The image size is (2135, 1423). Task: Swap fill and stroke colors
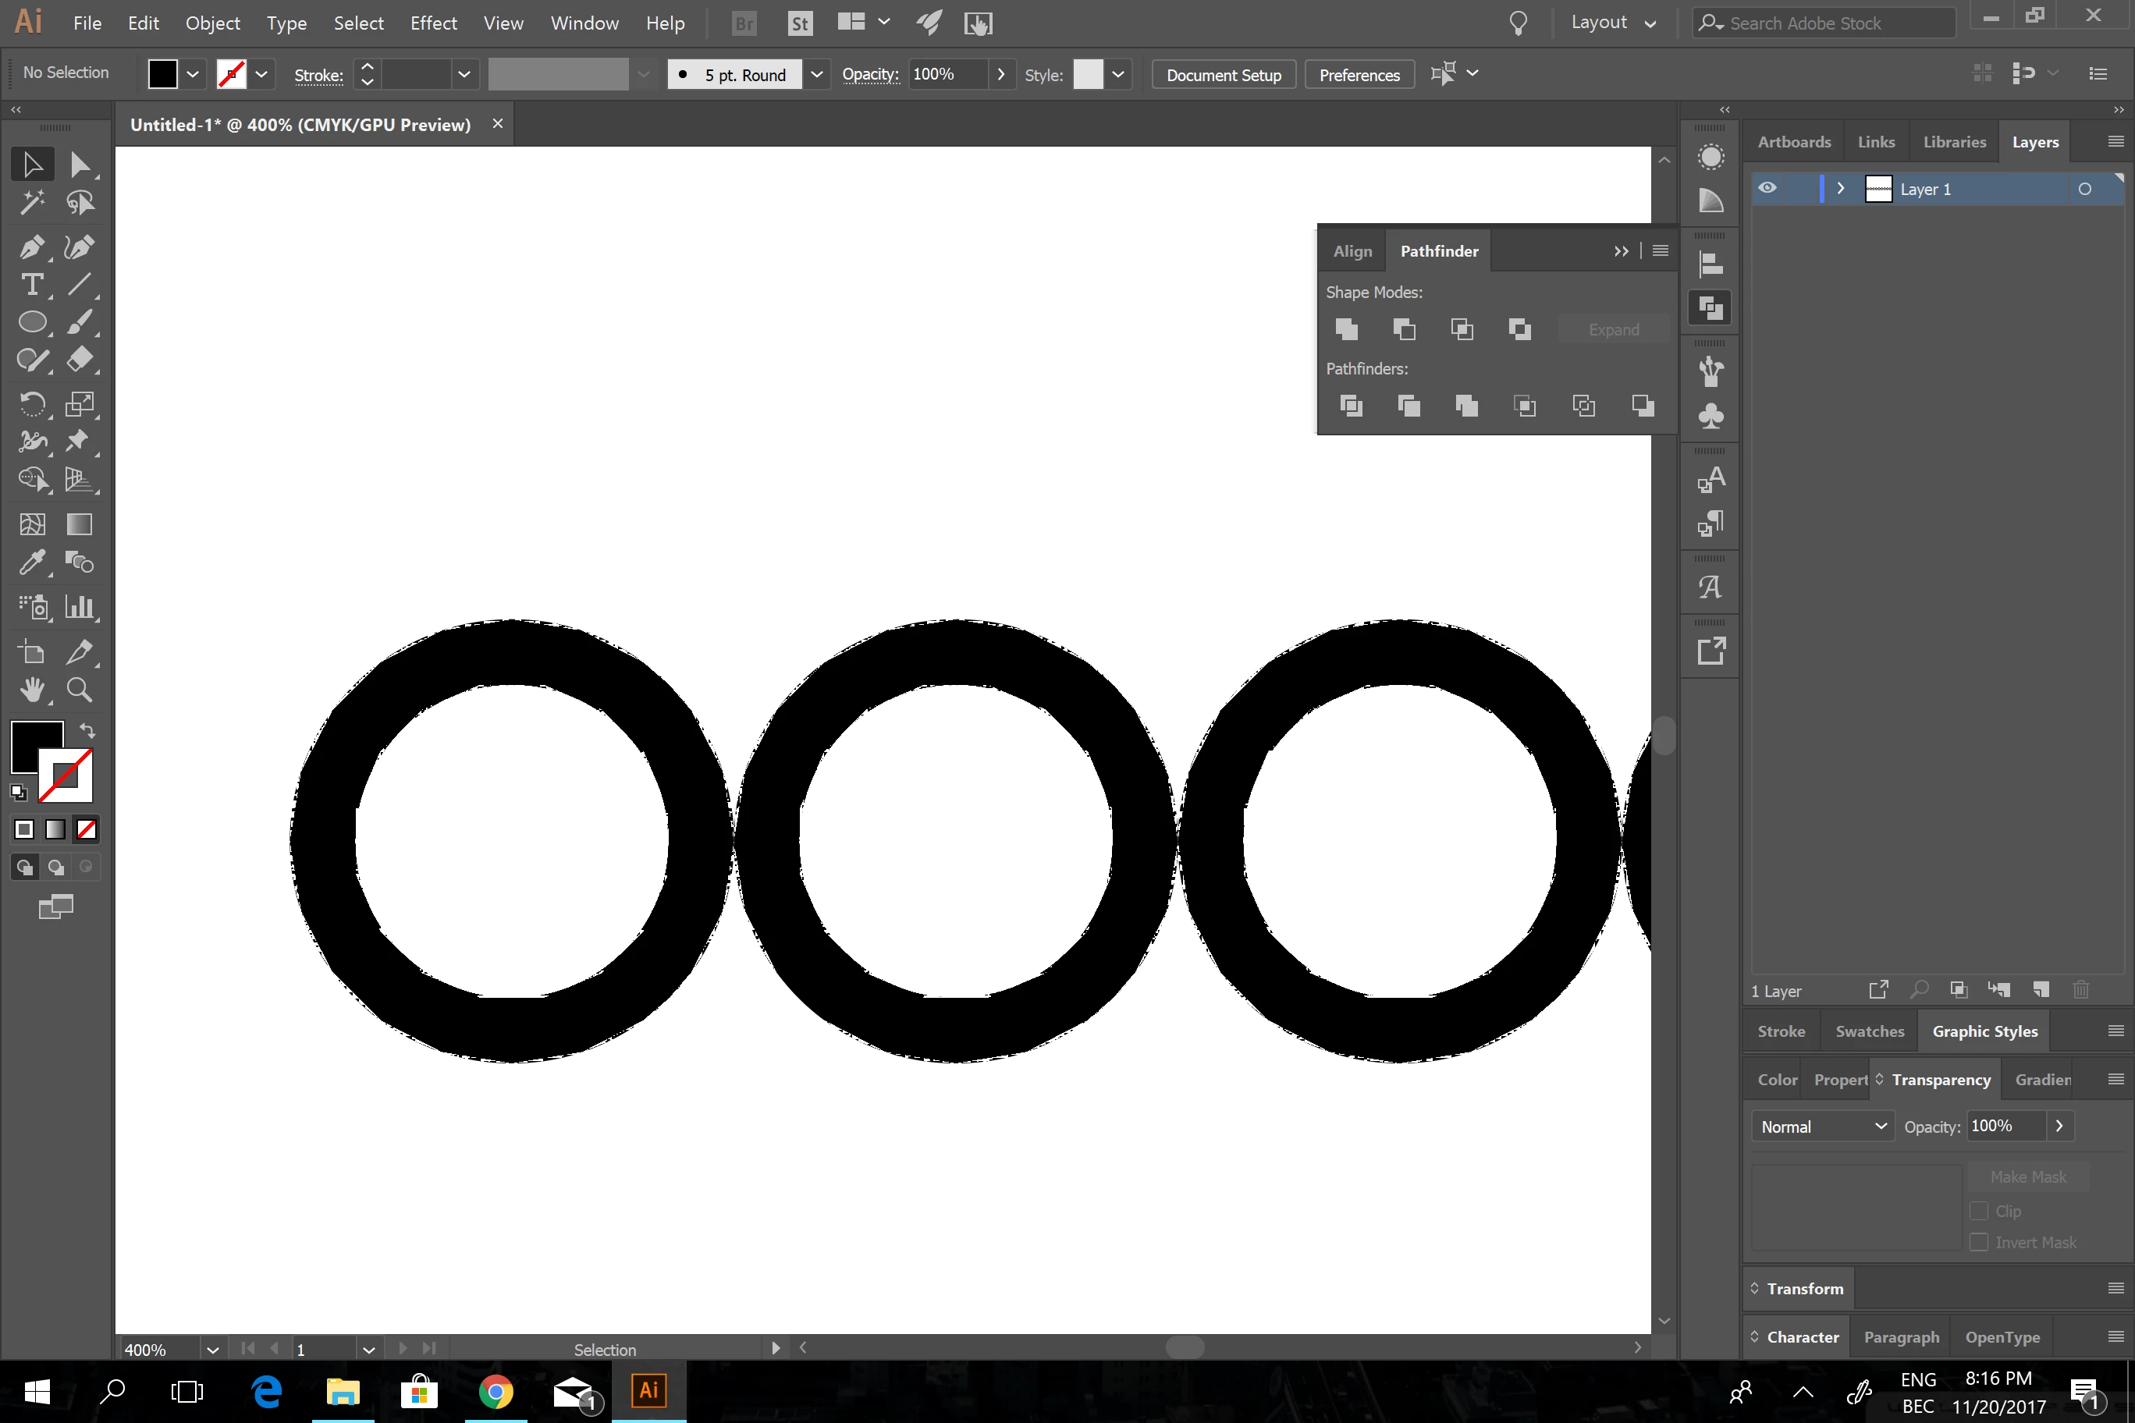pyautogui.click(x=87, y=730)
